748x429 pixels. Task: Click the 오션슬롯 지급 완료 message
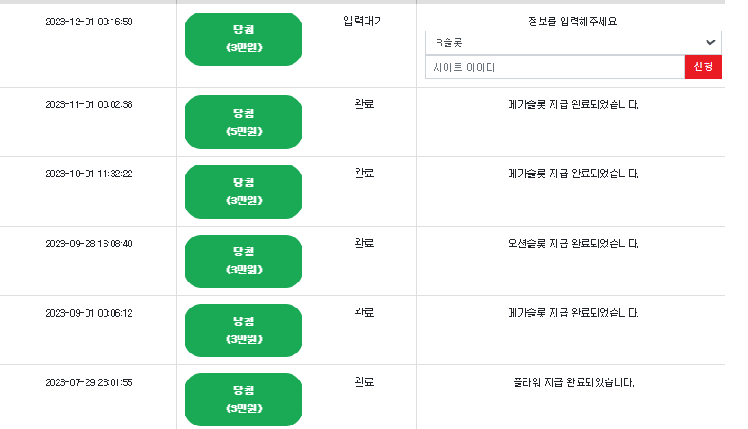pyautogui.click(x=572, y=244)
